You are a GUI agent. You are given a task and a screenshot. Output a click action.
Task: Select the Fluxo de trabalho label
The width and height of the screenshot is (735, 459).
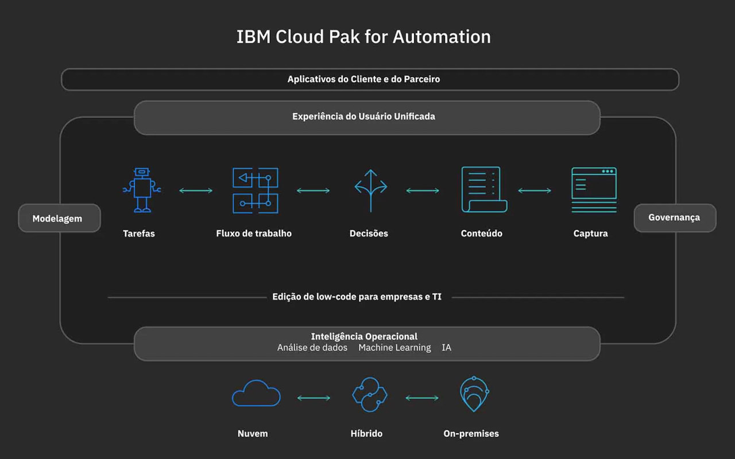(254, 234)
